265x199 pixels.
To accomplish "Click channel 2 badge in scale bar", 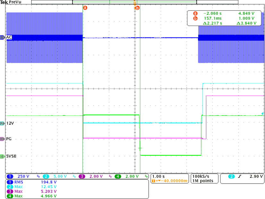I will coord(46,177).
